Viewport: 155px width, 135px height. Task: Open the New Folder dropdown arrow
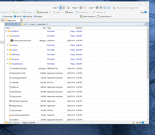click(x=50, y=12)
